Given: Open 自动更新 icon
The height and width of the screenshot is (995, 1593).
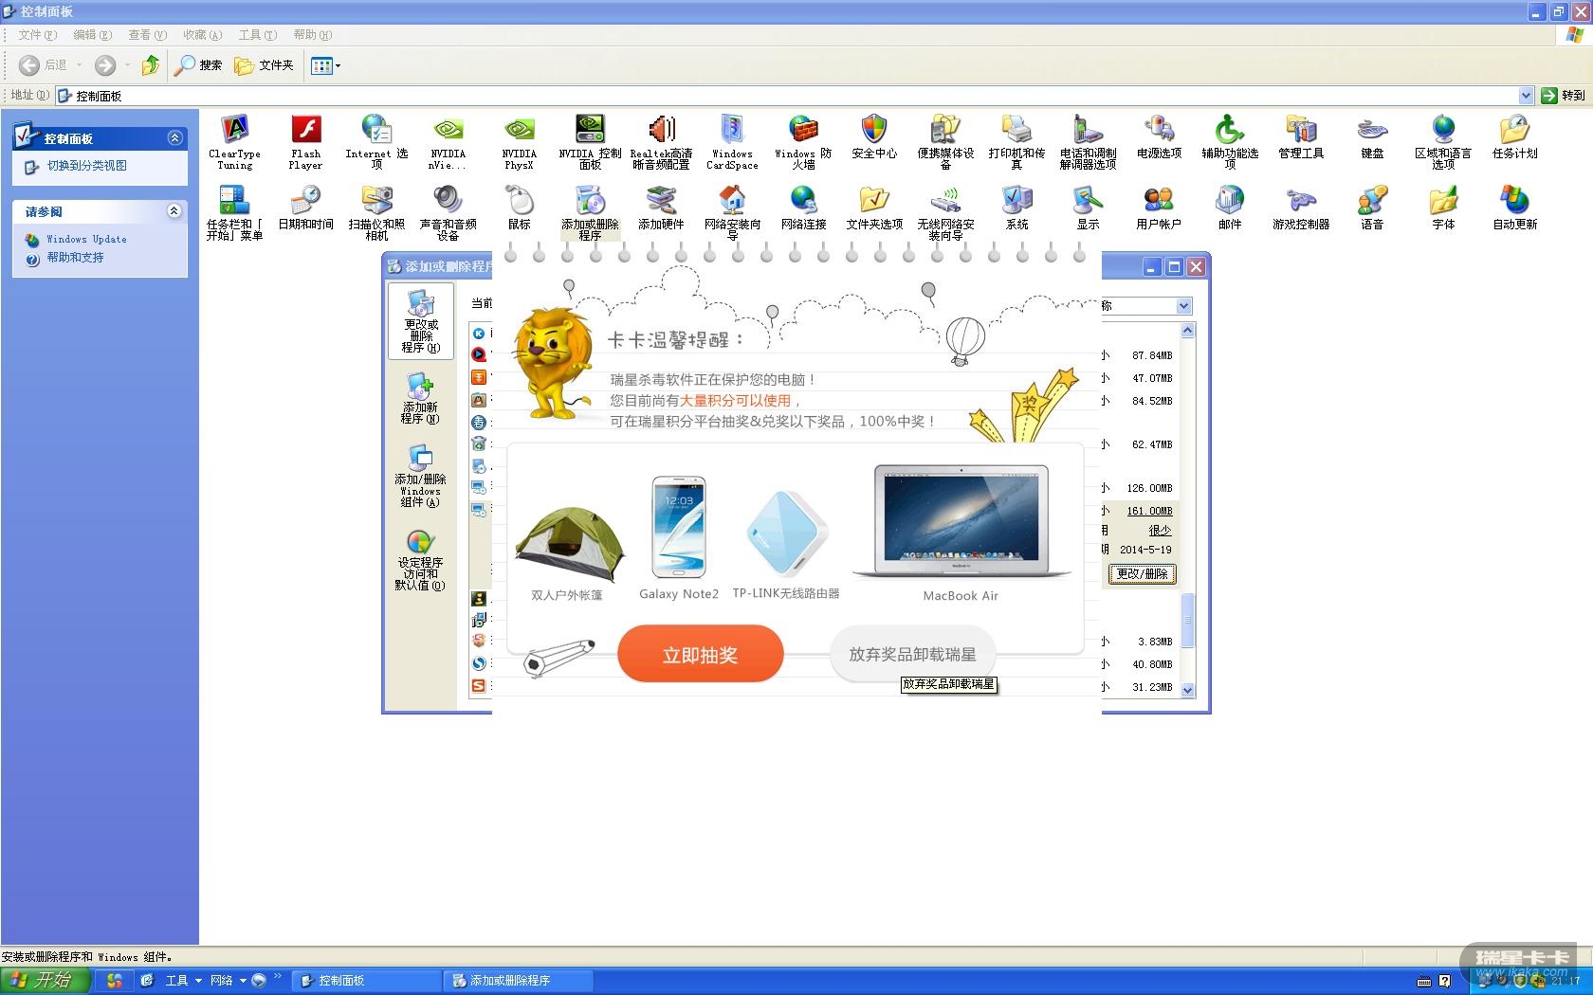Looking at the screenshot, I should point(1514,208).
